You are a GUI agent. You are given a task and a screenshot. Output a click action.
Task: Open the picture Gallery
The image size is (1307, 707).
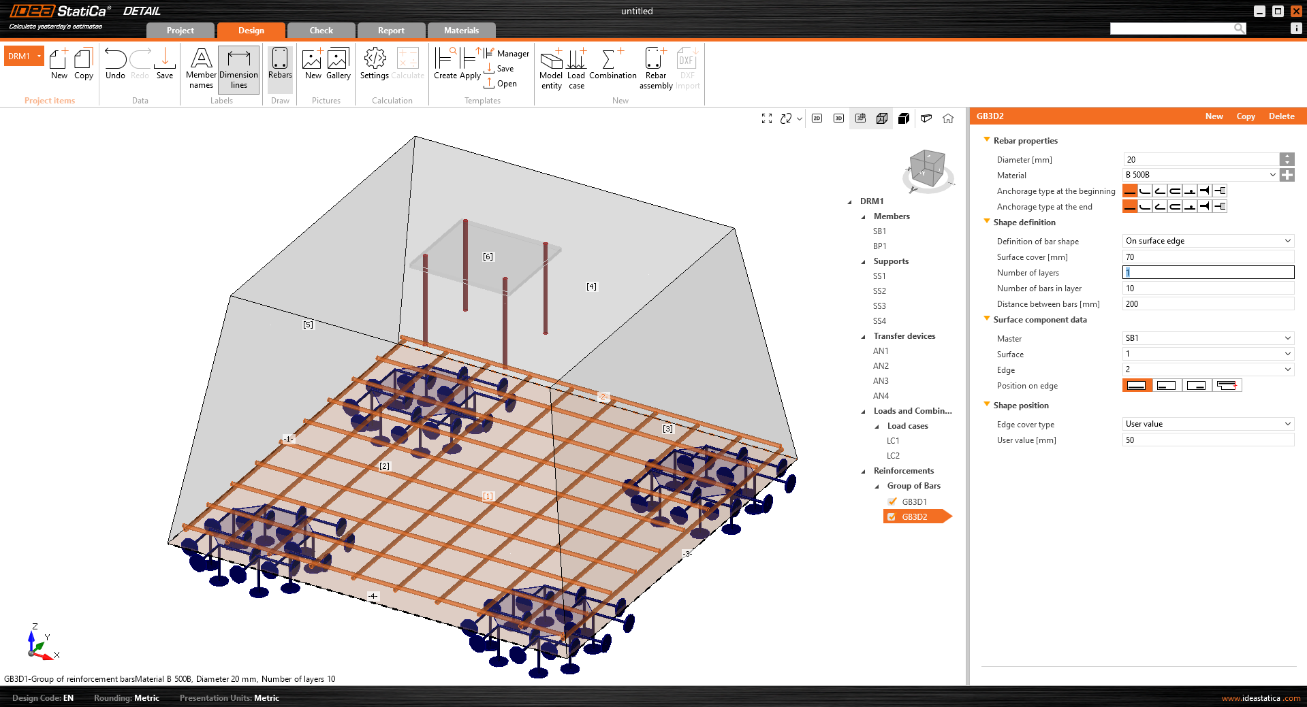coord(338,66)
